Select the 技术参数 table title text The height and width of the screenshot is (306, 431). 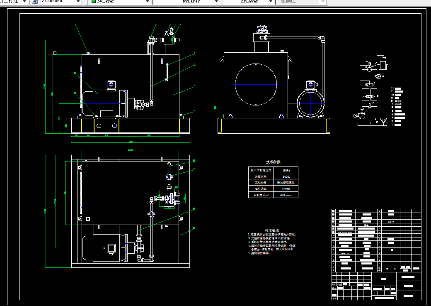(x=273, y=162)
